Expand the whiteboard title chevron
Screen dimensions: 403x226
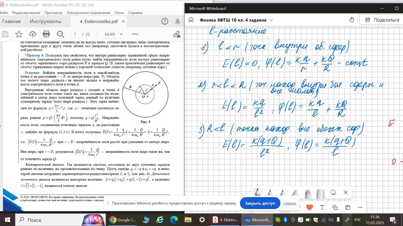tap(271, 20)
